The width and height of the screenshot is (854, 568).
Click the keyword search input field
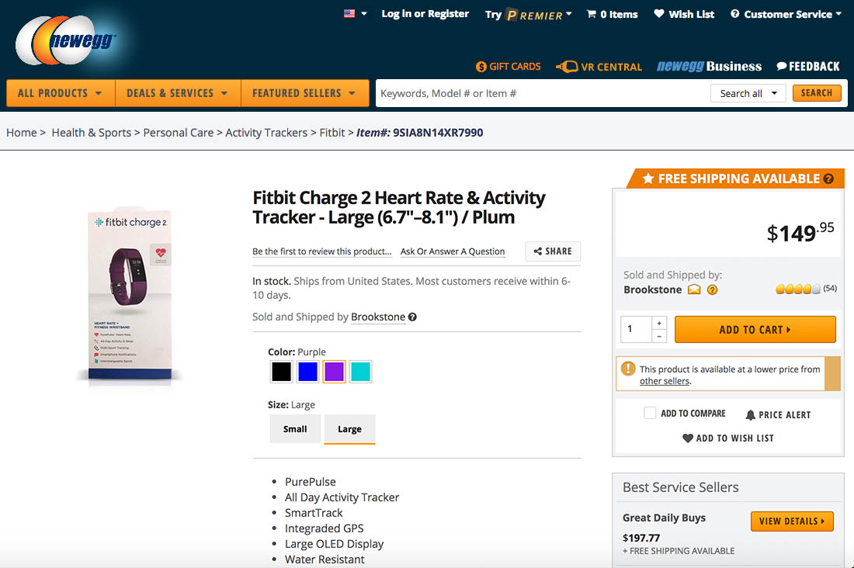click(541, 93)
